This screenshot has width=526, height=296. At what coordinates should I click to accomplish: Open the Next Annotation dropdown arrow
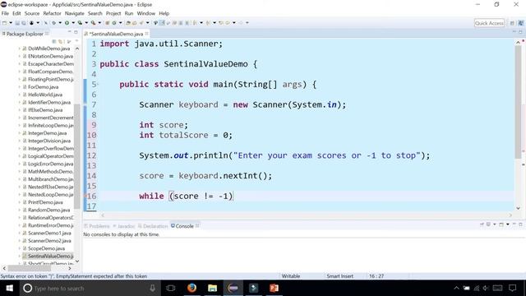201,23
